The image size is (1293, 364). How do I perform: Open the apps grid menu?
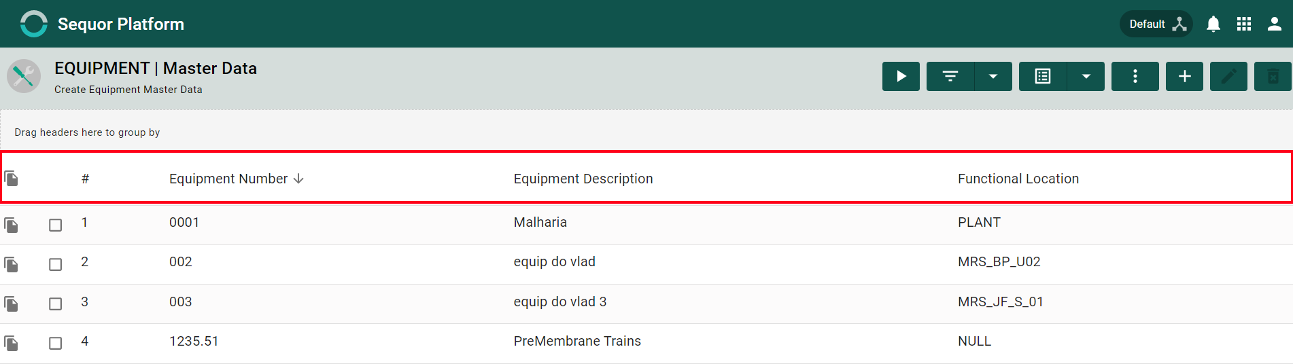[x=1244, y=24]
